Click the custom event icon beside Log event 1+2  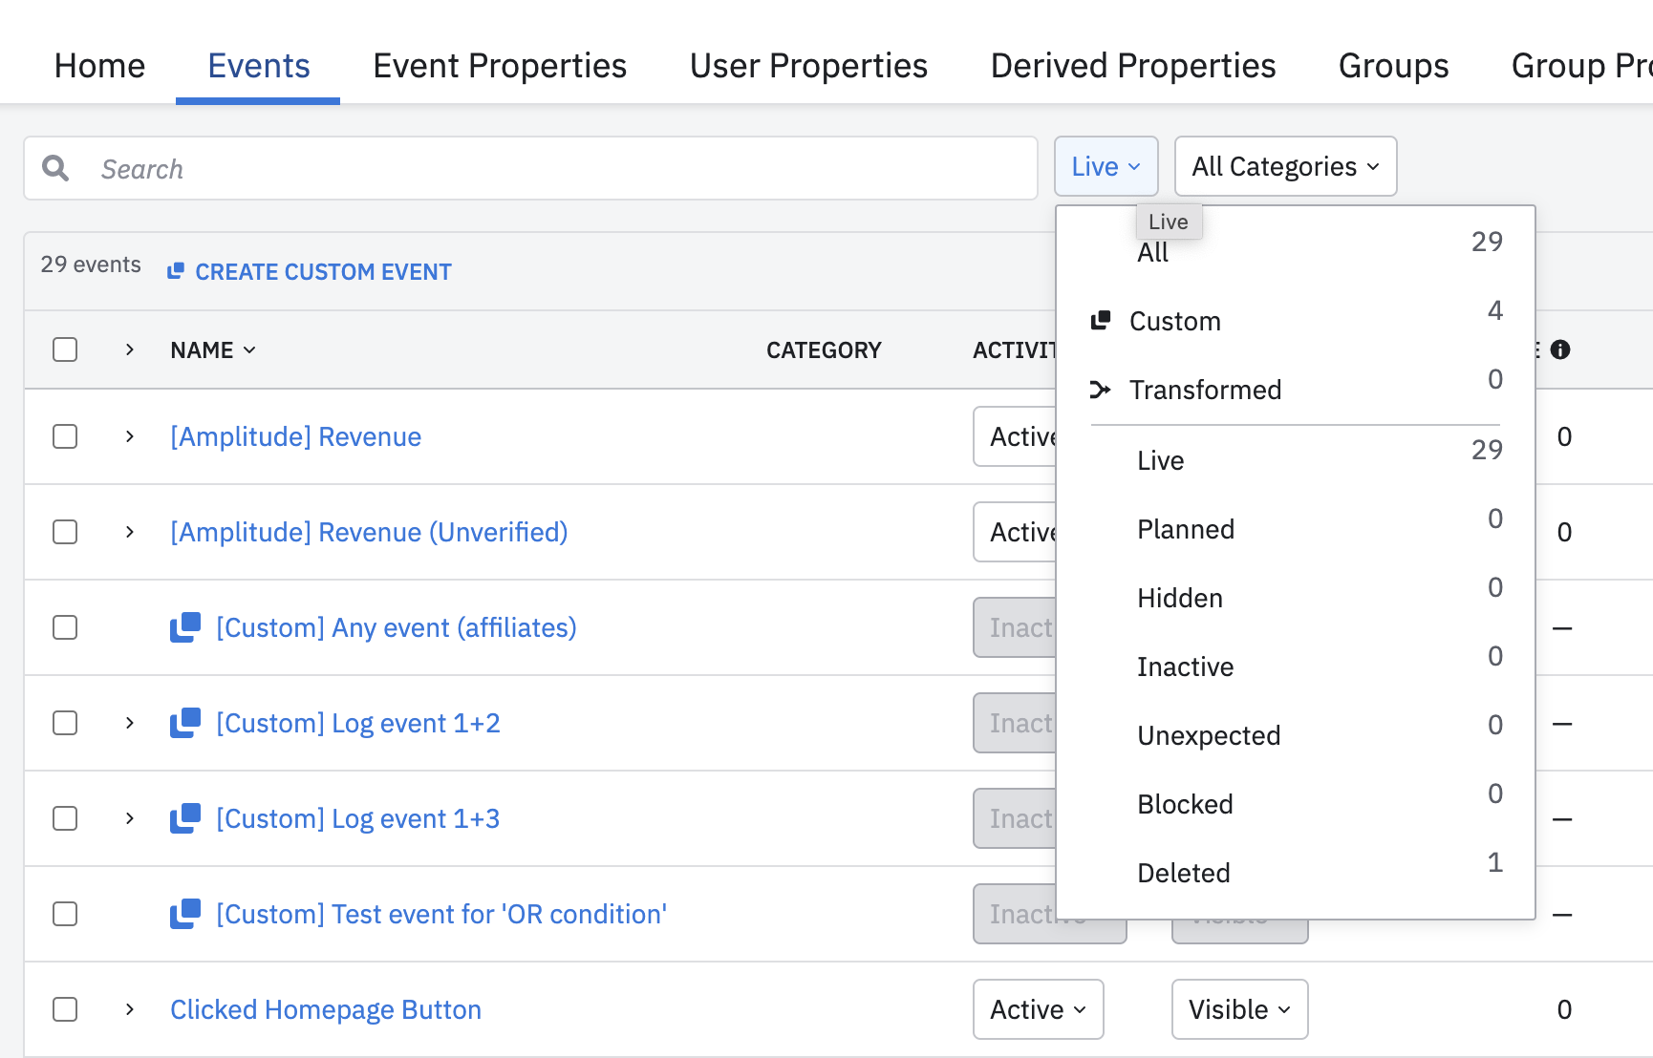[x=185, y=723]
